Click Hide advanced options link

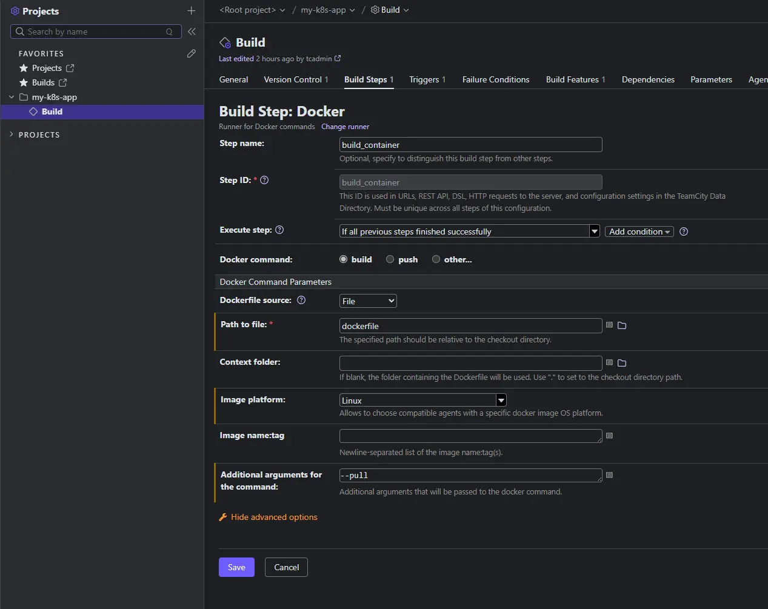(x=274, y=517)
